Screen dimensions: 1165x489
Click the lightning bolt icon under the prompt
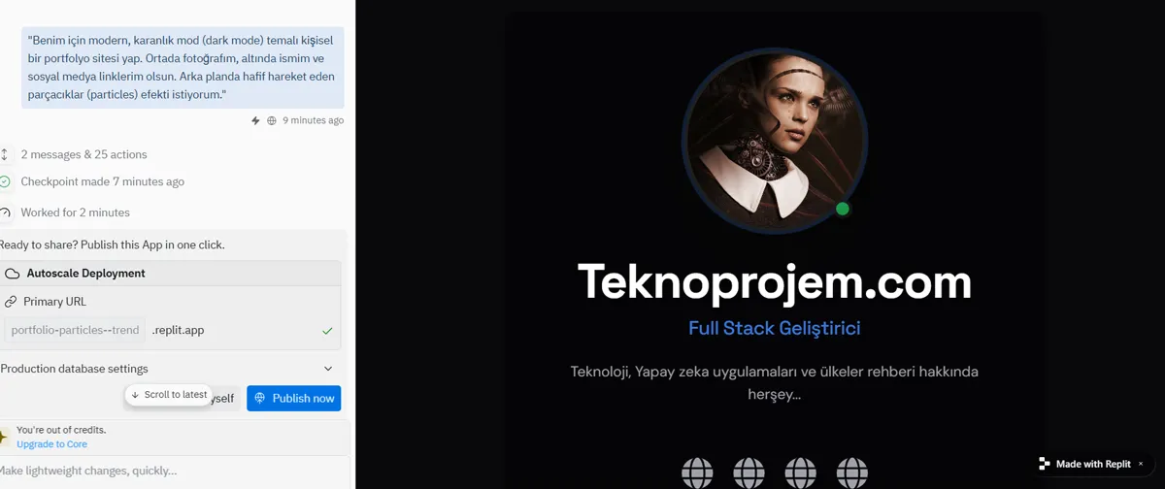click(x=256, y=121)
